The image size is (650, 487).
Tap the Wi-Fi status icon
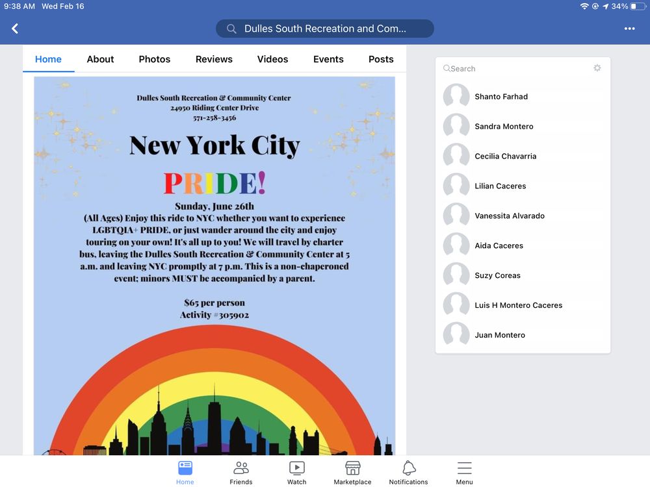click(x=584, y=6)
